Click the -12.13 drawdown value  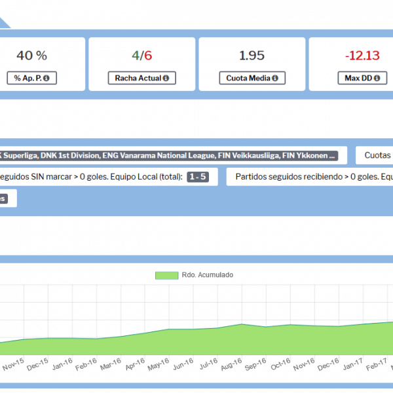[x=362, y=56]
